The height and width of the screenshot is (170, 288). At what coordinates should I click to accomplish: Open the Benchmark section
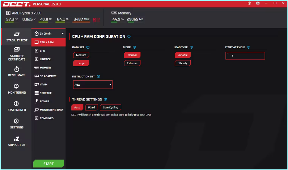(17, 71)
